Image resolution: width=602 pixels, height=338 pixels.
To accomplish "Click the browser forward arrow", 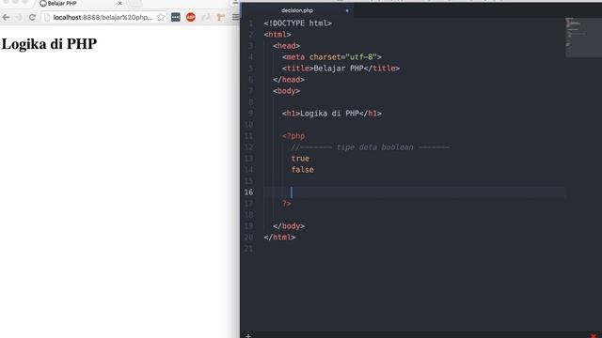I will pos(19,17).
